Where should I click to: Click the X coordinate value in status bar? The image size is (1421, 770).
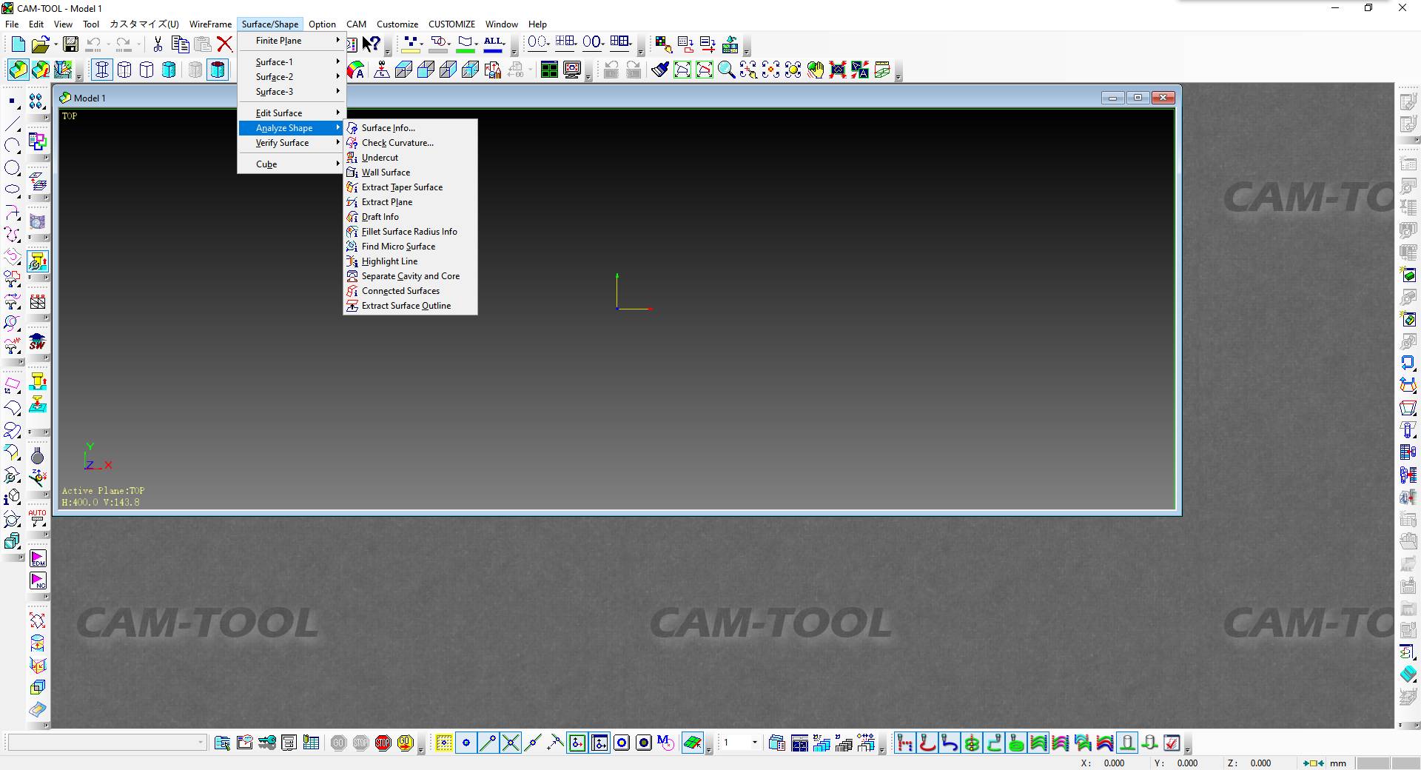coord(1114,763)
